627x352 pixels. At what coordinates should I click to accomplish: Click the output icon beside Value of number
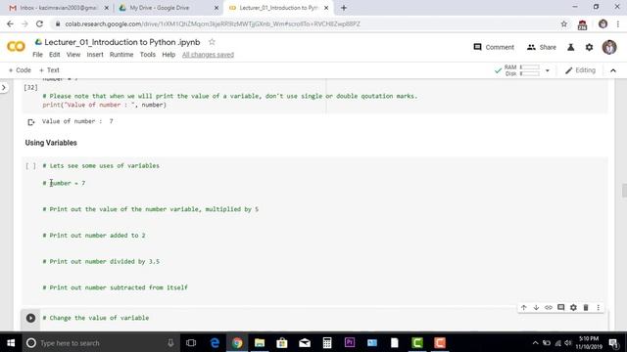[x=30, y=122]
